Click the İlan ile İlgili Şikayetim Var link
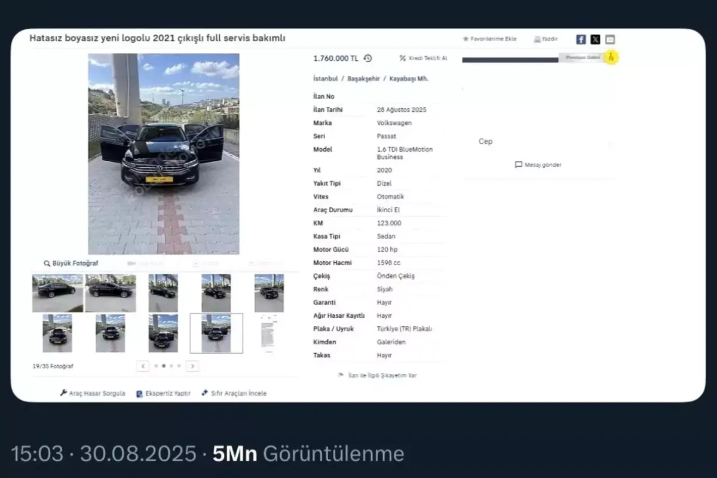The width and height of the screenshot is (717, 478). [382, 375]
